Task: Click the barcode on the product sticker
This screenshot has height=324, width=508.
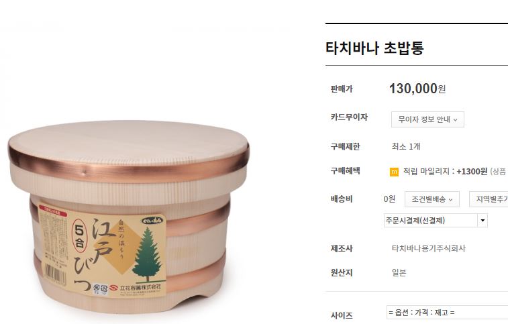Action: (55, 274)
